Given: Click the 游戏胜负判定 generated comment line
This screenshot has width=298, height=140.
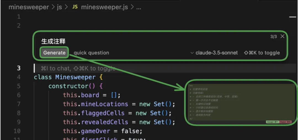Looking at the screenshot, I should [x=200, y=115].
